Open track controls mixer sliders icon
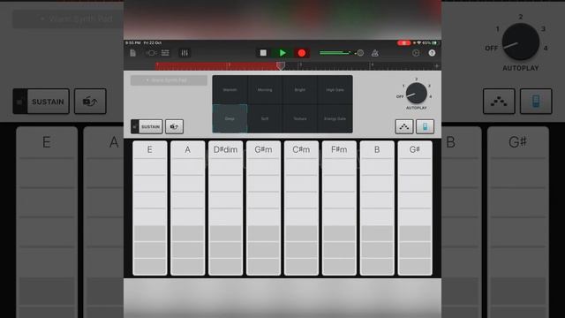 pyautogui.click(x=185, y=53)
